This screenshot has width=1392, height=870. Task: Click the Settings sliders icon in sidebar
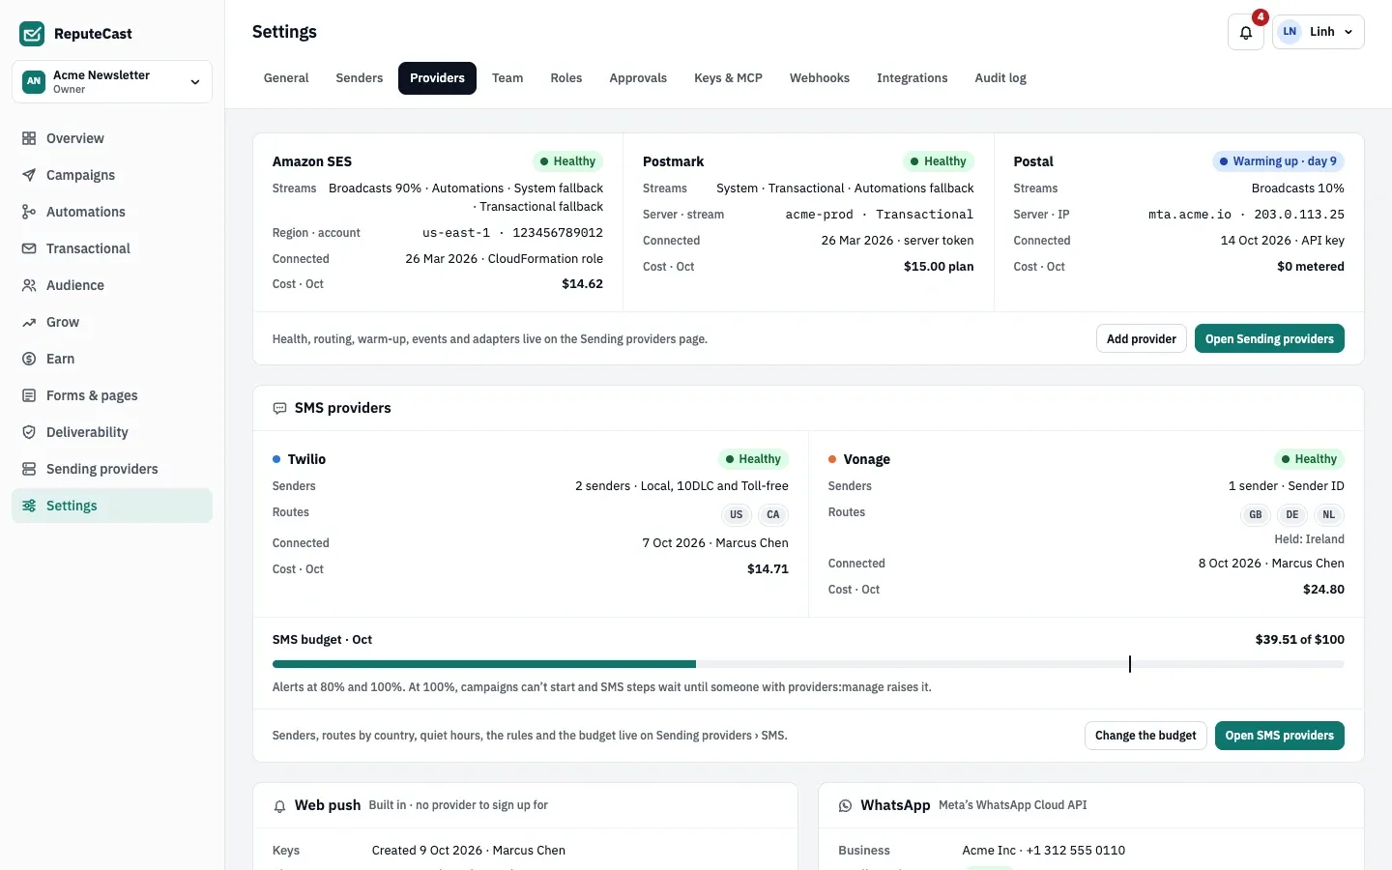point(29,506)
